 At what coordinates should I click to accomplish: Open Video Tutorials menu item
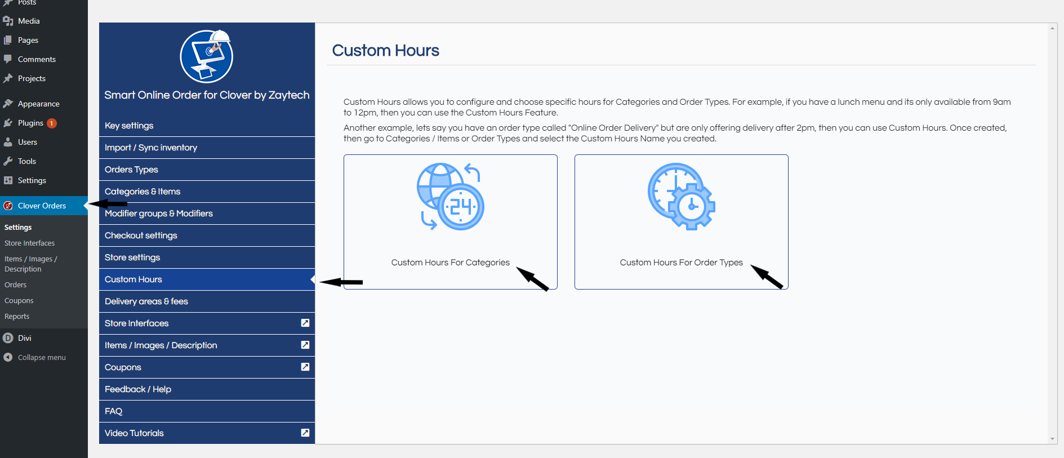(x=207, y=433)
